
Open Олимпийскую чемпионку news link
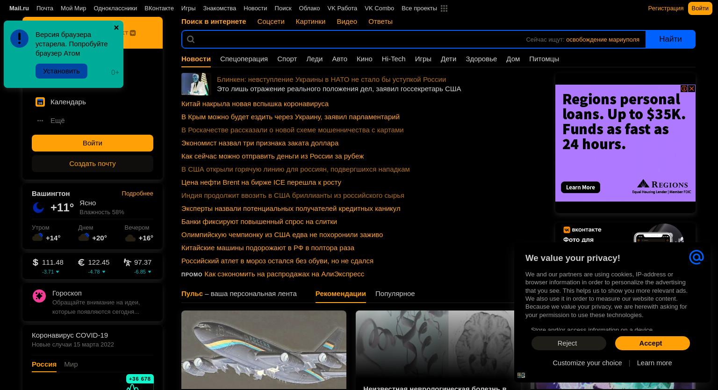pyautogui.click(x=282, y=235)
